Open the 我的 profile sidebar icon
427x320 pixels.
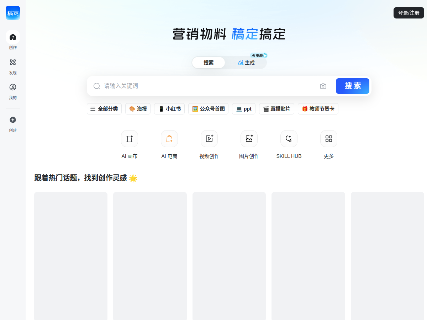(13, 87)
